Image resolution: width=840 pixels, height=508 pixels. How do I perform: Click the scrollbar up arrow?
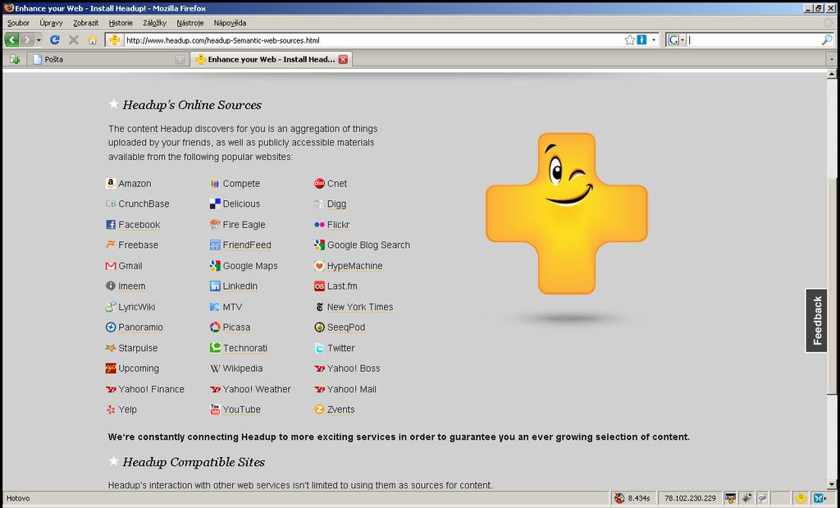832,74
